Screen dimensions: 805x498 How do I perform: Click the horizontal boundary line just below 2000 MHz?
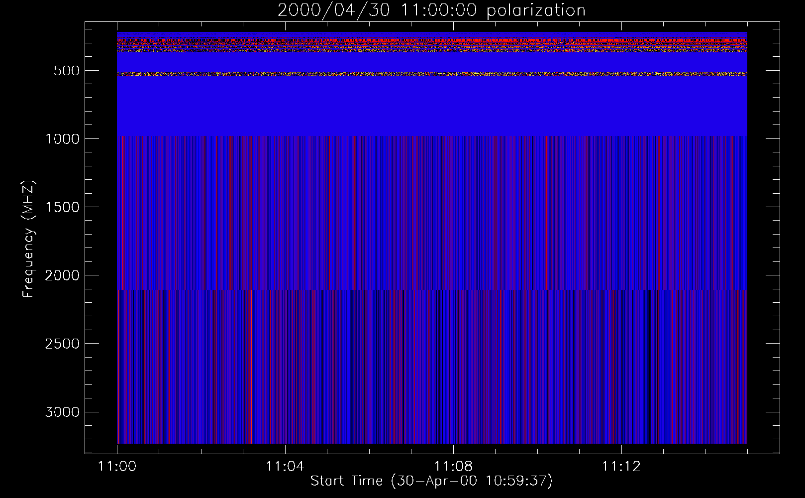(x=432, y=289)
